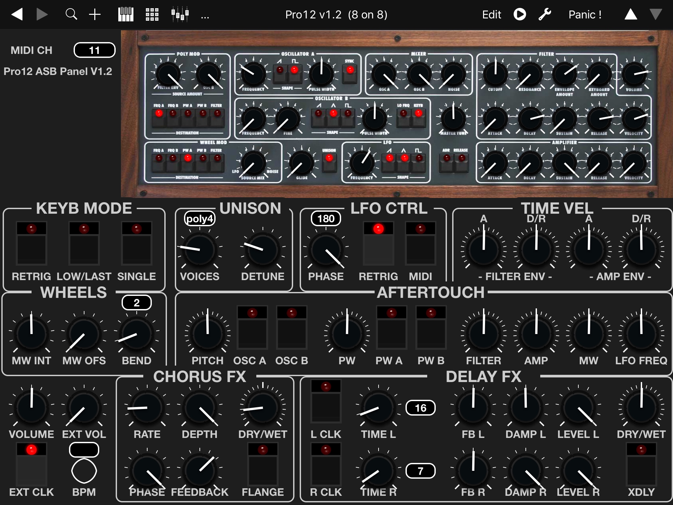Toggle aftertouch PW A switch
Image resolution: width=673 pixels, height=505 pixels.
pos(392,327)
